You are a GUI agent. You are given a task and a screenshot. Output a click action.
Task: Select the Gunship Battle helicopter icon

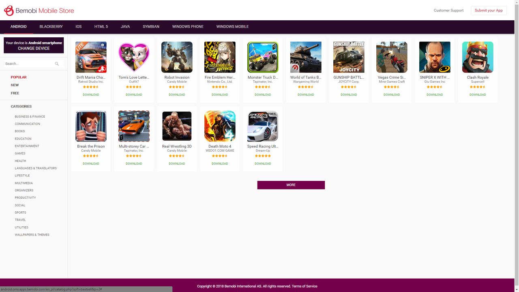pos(349,57)
